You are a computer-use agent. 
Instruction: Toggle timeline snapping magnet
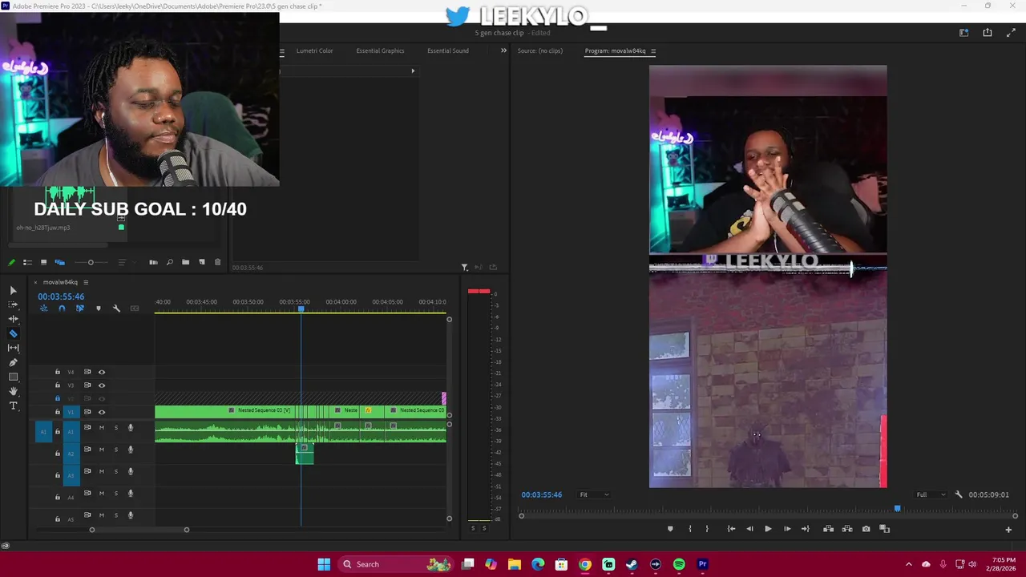(62, 309)
